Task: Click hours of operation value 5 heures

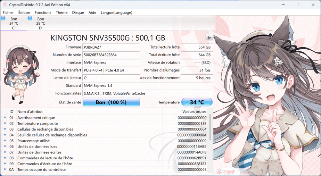Action: (x=197, y=78)
